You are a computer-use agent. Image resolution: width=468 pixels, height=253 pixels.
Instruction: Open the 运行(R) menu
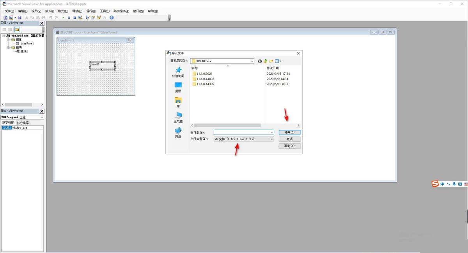pyautogui.click(x=91, y=11)
